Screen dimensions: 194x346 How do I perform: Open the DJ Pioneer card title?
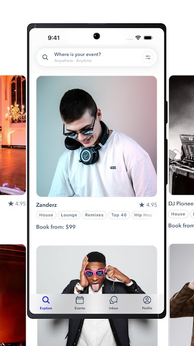pyautogui.click(x=181, y=204)
